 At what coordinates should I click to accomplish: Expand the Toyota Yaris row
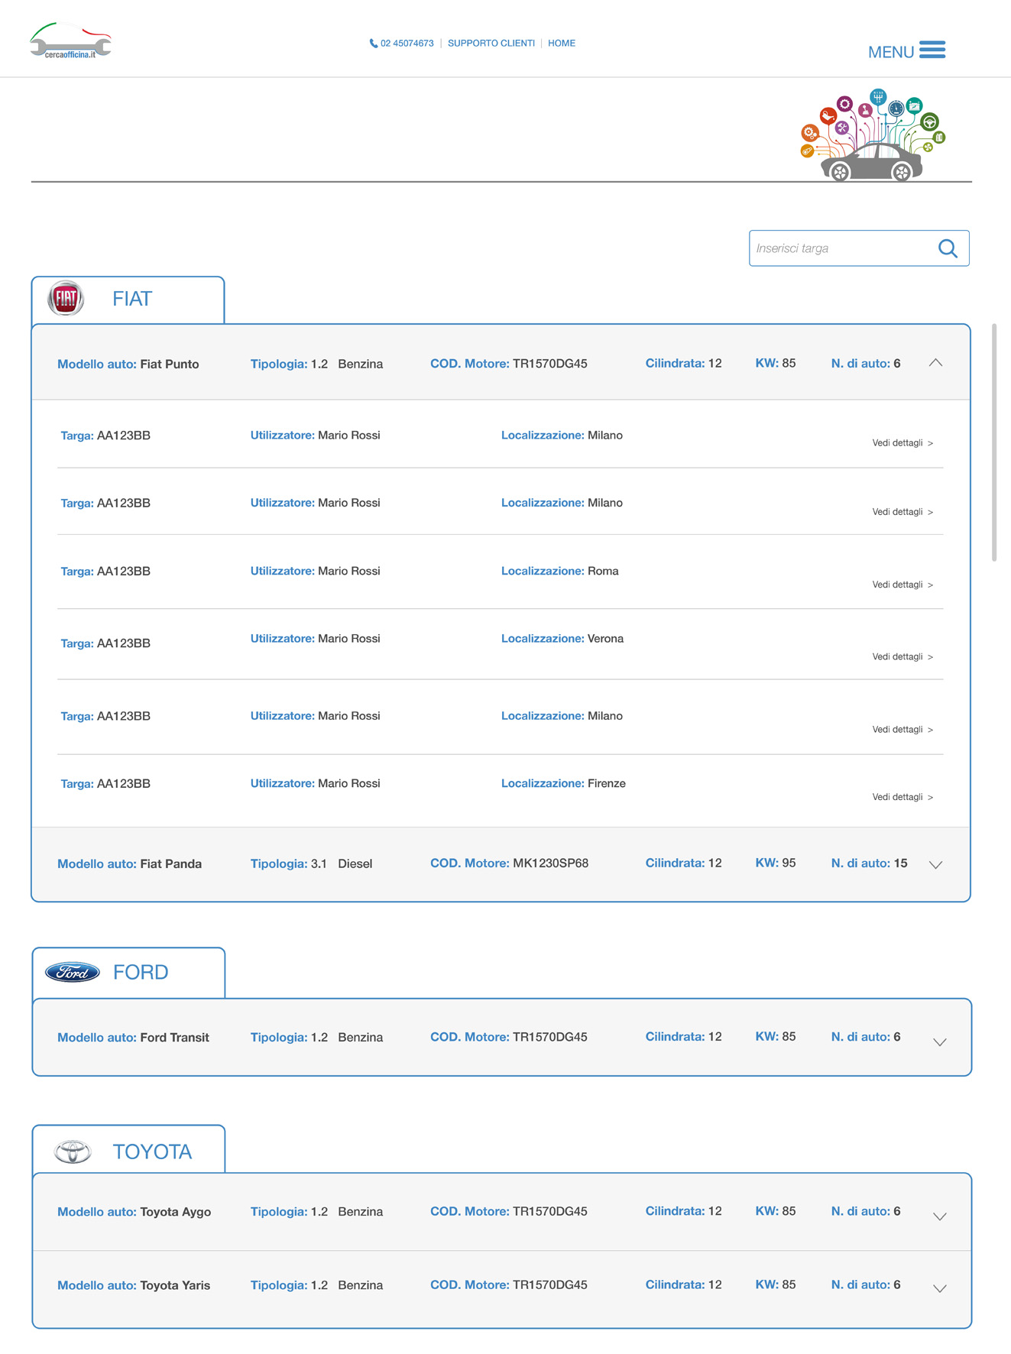tap(940, 1288)
